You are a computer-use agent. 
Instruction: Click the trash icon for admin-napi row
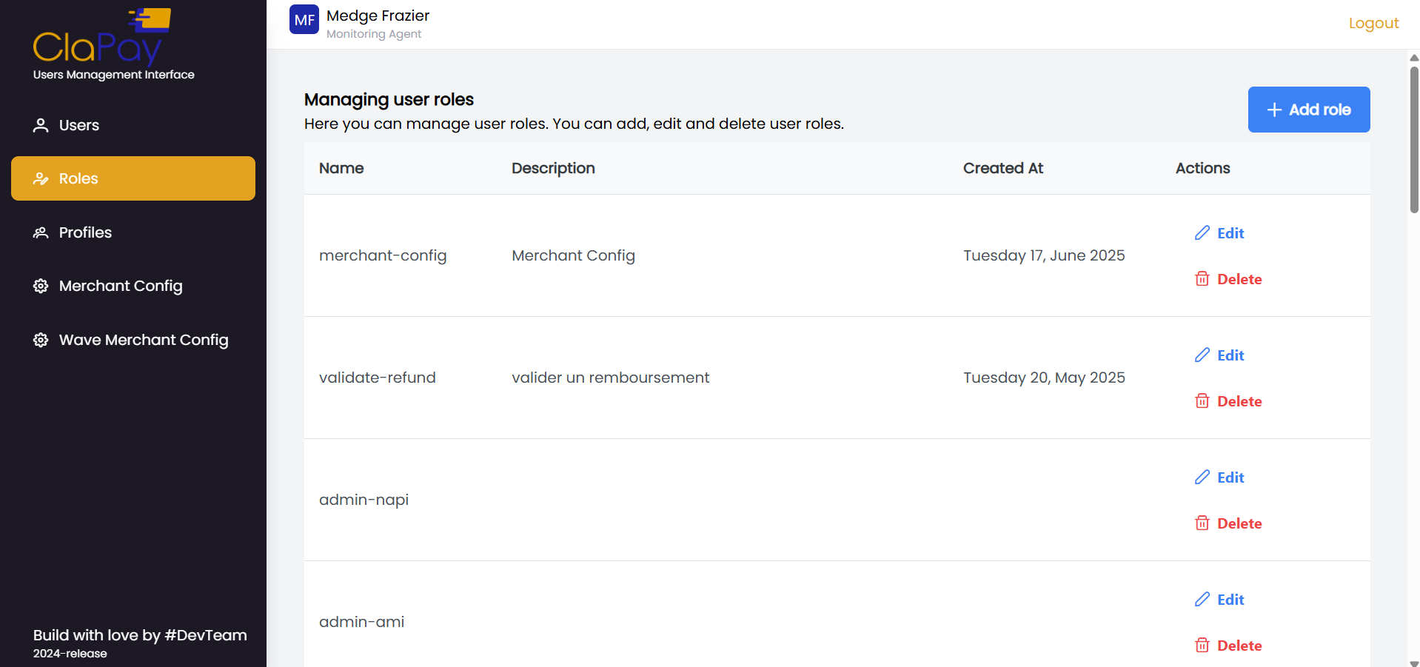tap(1202, 523)
